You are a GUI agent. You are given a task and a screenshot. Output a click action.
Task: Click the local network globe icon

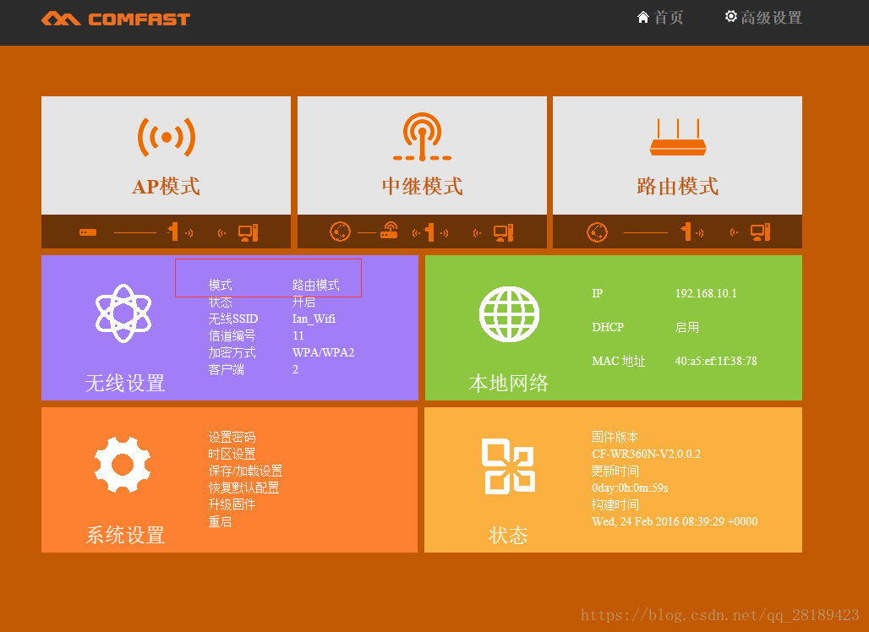point(509,313)
